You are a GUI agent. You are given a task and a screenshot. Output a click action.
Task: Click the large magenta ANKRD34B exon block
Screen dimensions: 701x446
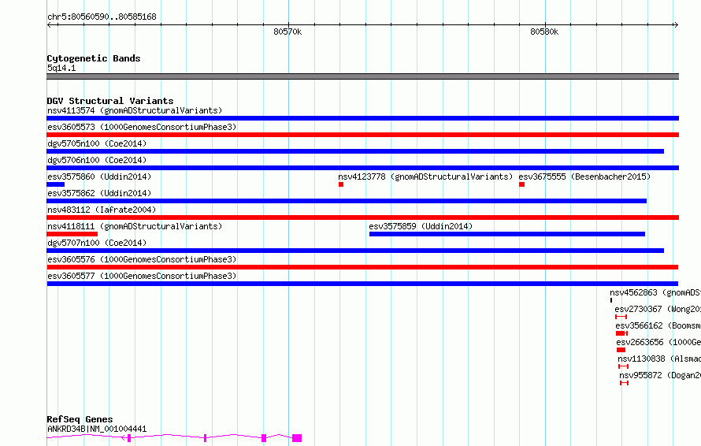[x=297, y=438]
